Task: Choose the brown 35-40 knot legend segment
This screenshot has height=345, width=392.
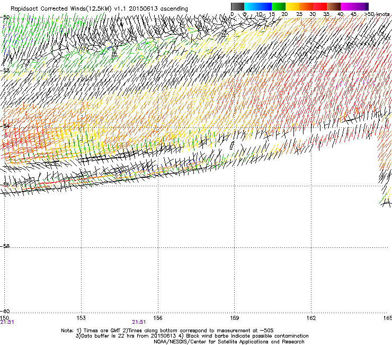Action: coord(334,6)
